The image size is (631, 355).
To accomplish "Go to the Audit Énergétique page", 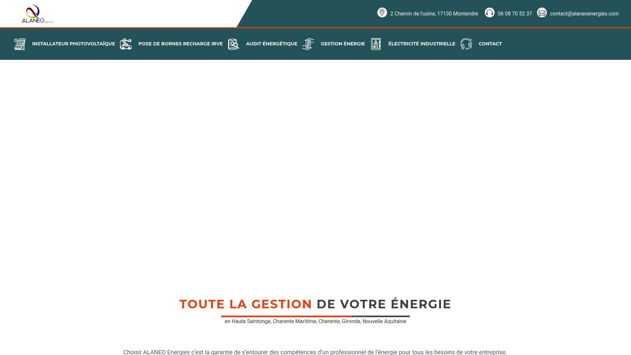I will pos(271,44).
